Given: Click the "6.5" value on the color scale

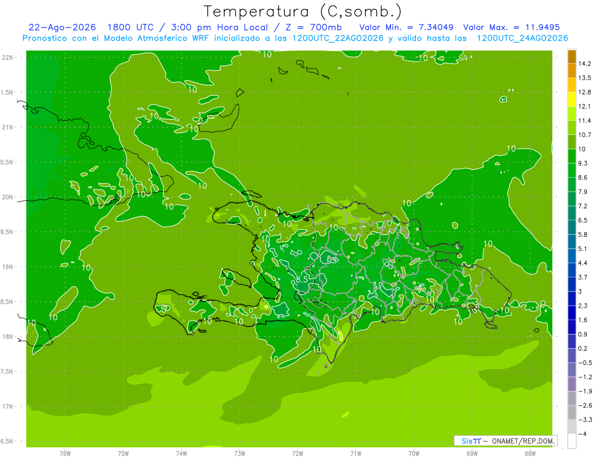Looking at the screenshot, I should pyautogui.click(x=583, y=220).
